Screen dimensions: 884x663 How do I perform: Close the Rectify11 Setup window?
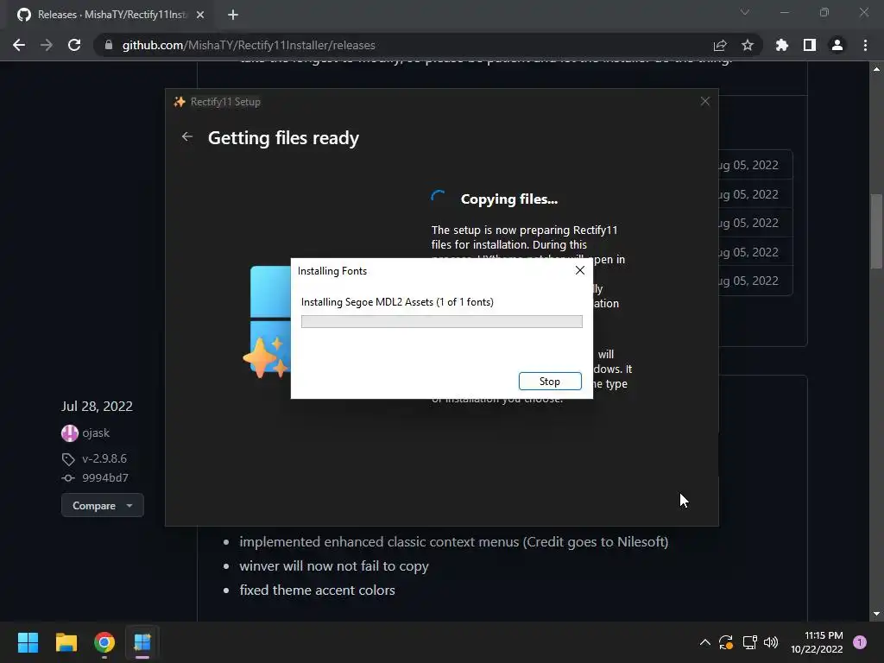704,102
